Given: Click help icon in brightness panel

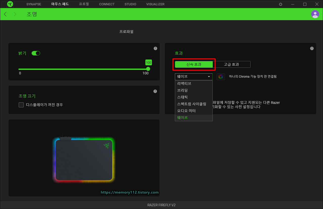Looking at the screenshot, I should 155,48.
